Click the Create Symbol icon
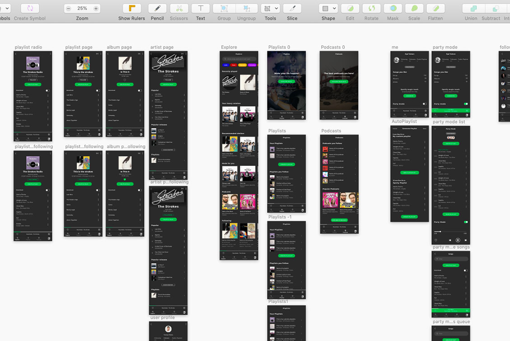 click(x=30, y=9)
